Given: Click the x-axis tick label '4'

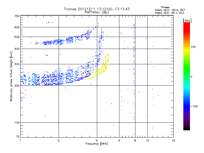Looking at the screenshot, I should pos(97,141).
